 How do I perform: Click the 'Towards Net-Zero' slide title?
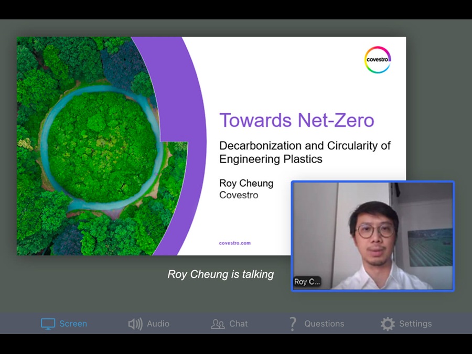coord(296,120)
